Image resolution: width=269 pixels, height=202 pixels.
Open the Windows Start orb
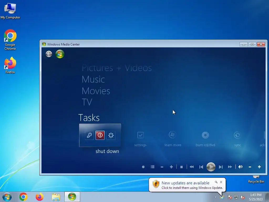(x=7, y=197)
